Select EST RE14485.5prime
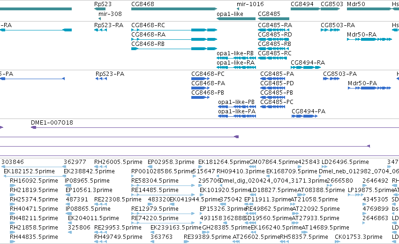This screenshot has height=244, width=399. [155, 190]
